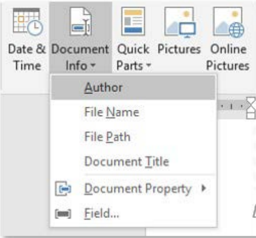Click the Online Pictures text label

228,57
